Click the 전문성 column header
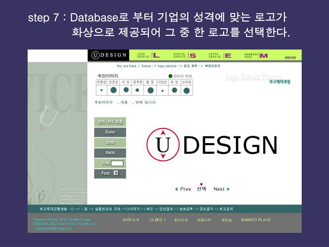 click(113, 82)
